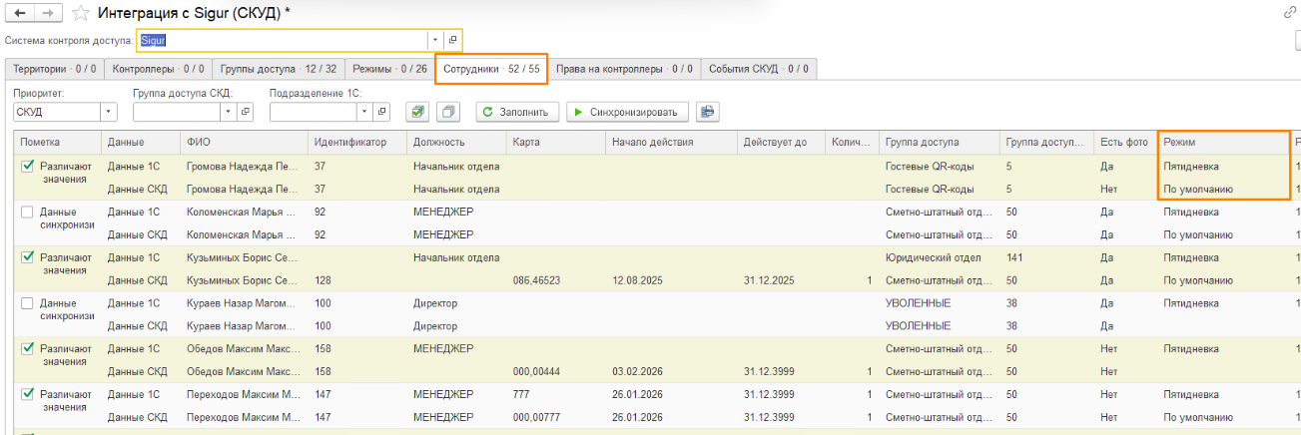Screen dimensions: 1301x435
Task: Uncheck the checkbox for Громова Надежда
Action: (28, 167)
